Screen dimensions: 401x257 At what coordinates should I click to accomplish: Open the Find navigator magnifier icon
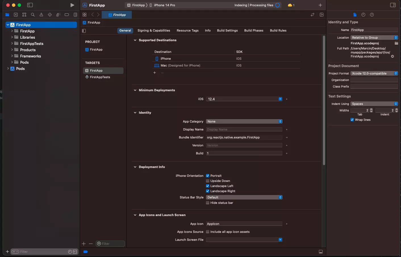pos(33,15)
